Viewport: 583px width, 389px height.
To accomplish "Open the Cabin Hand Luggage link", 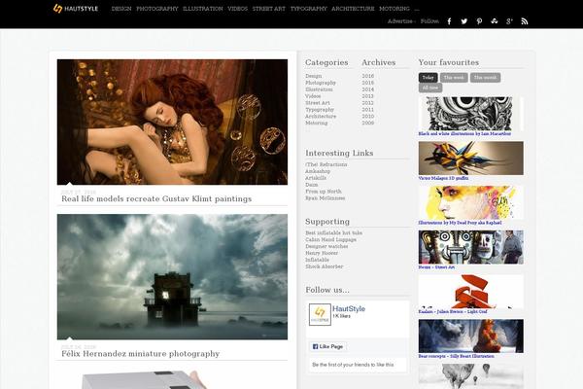I will (331, 239).
